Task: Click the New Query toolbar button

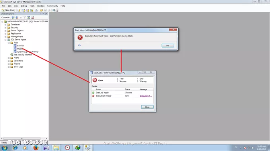Action: click(x=9, y=10)
